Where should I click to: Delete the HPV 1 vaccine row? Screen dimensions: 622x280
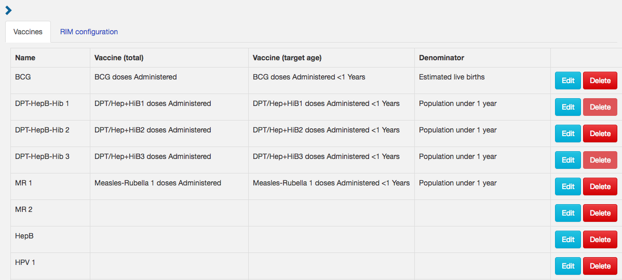[x=600, y=265]
